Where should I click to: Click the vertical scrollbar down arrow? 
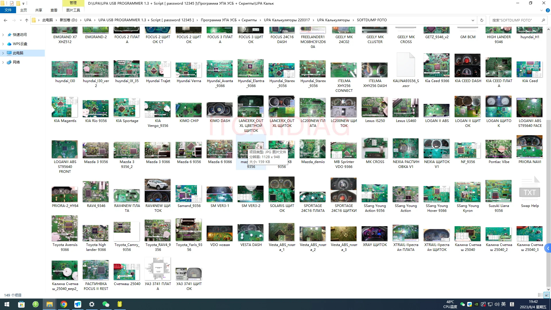click(x=548, y=289)
